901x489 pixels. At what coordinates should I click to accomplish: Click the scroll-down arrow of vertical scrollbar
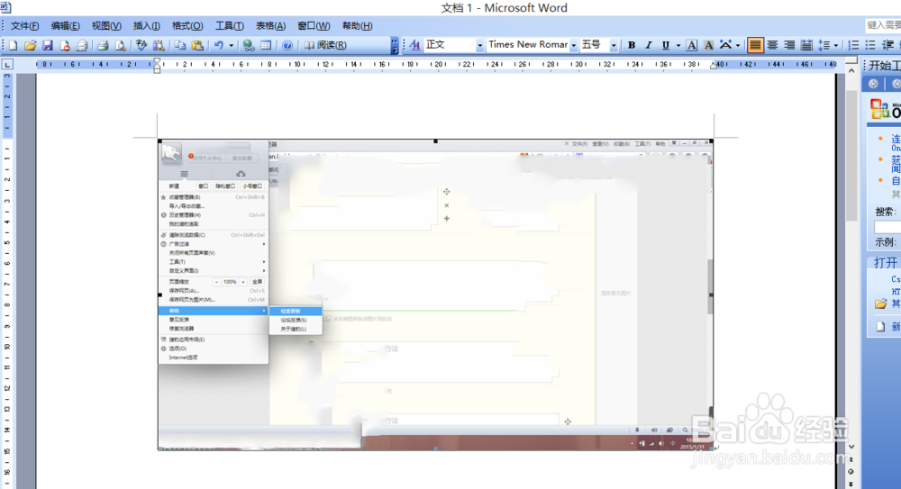click(x=851, y=446)
